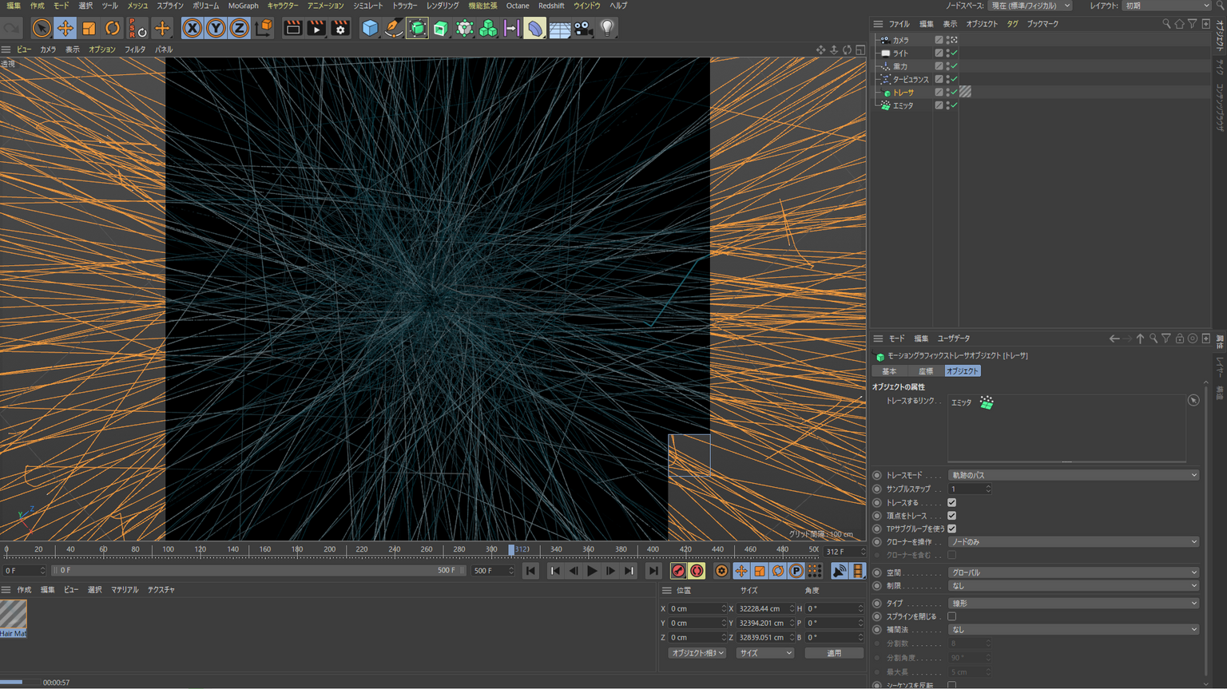
Task: Click the record active objects keyframe button
Action: coord(678,571)
